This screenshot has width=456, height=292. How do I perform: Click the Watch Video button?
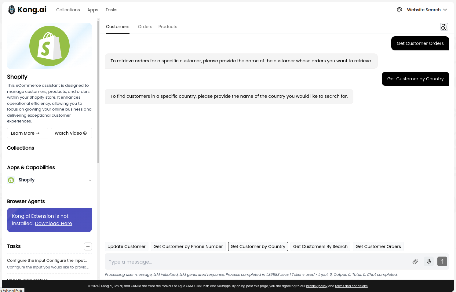pyautogui.click(x=71, y=133)
